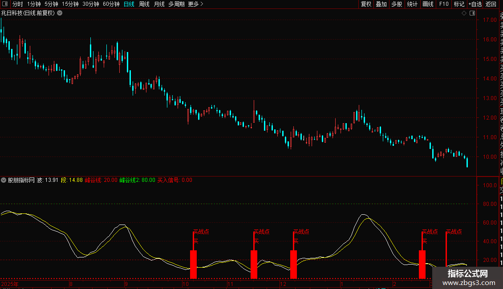Expand the 更多 periods menu
The image size is (503, 289).
tap(196, 4)
